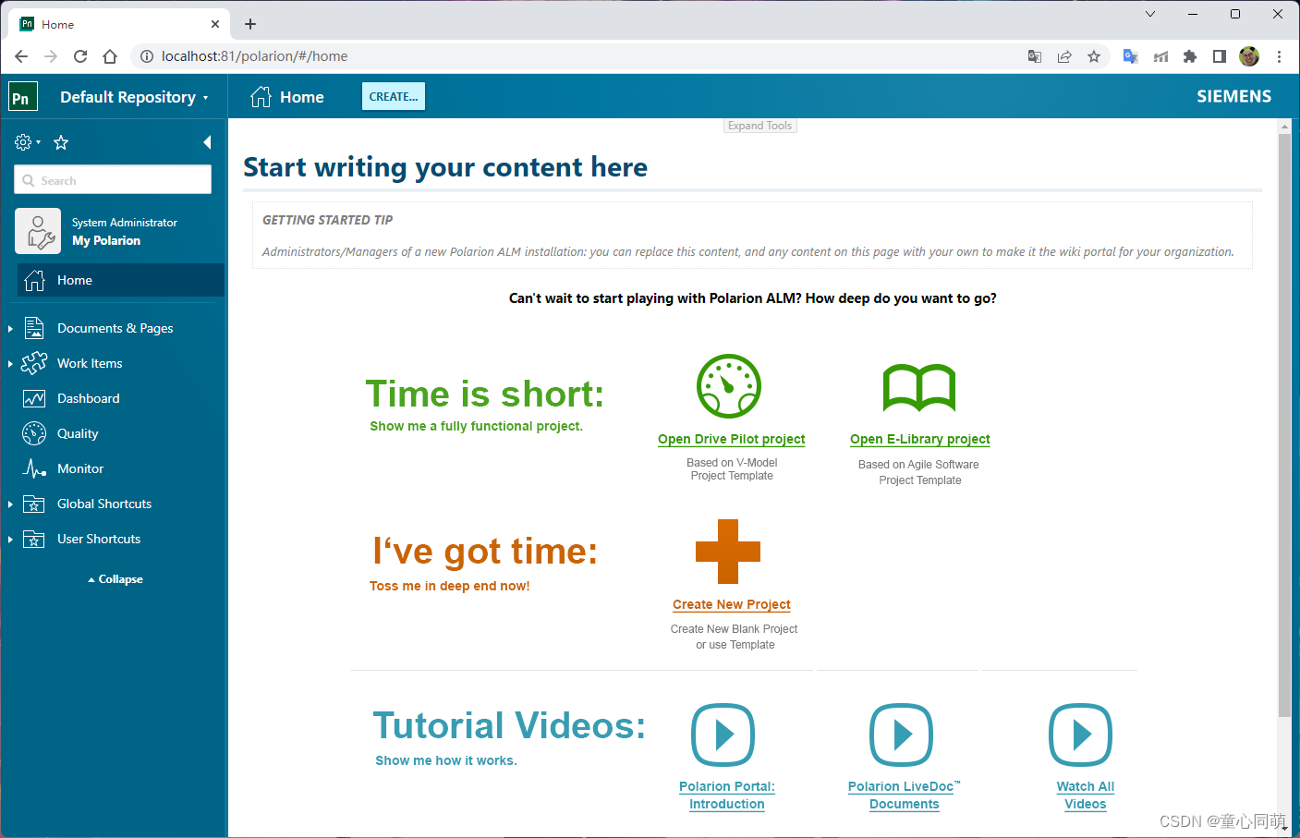Play the Polarion Portal Introduction video icon
Screen dimensions: 1300x838
723,735
